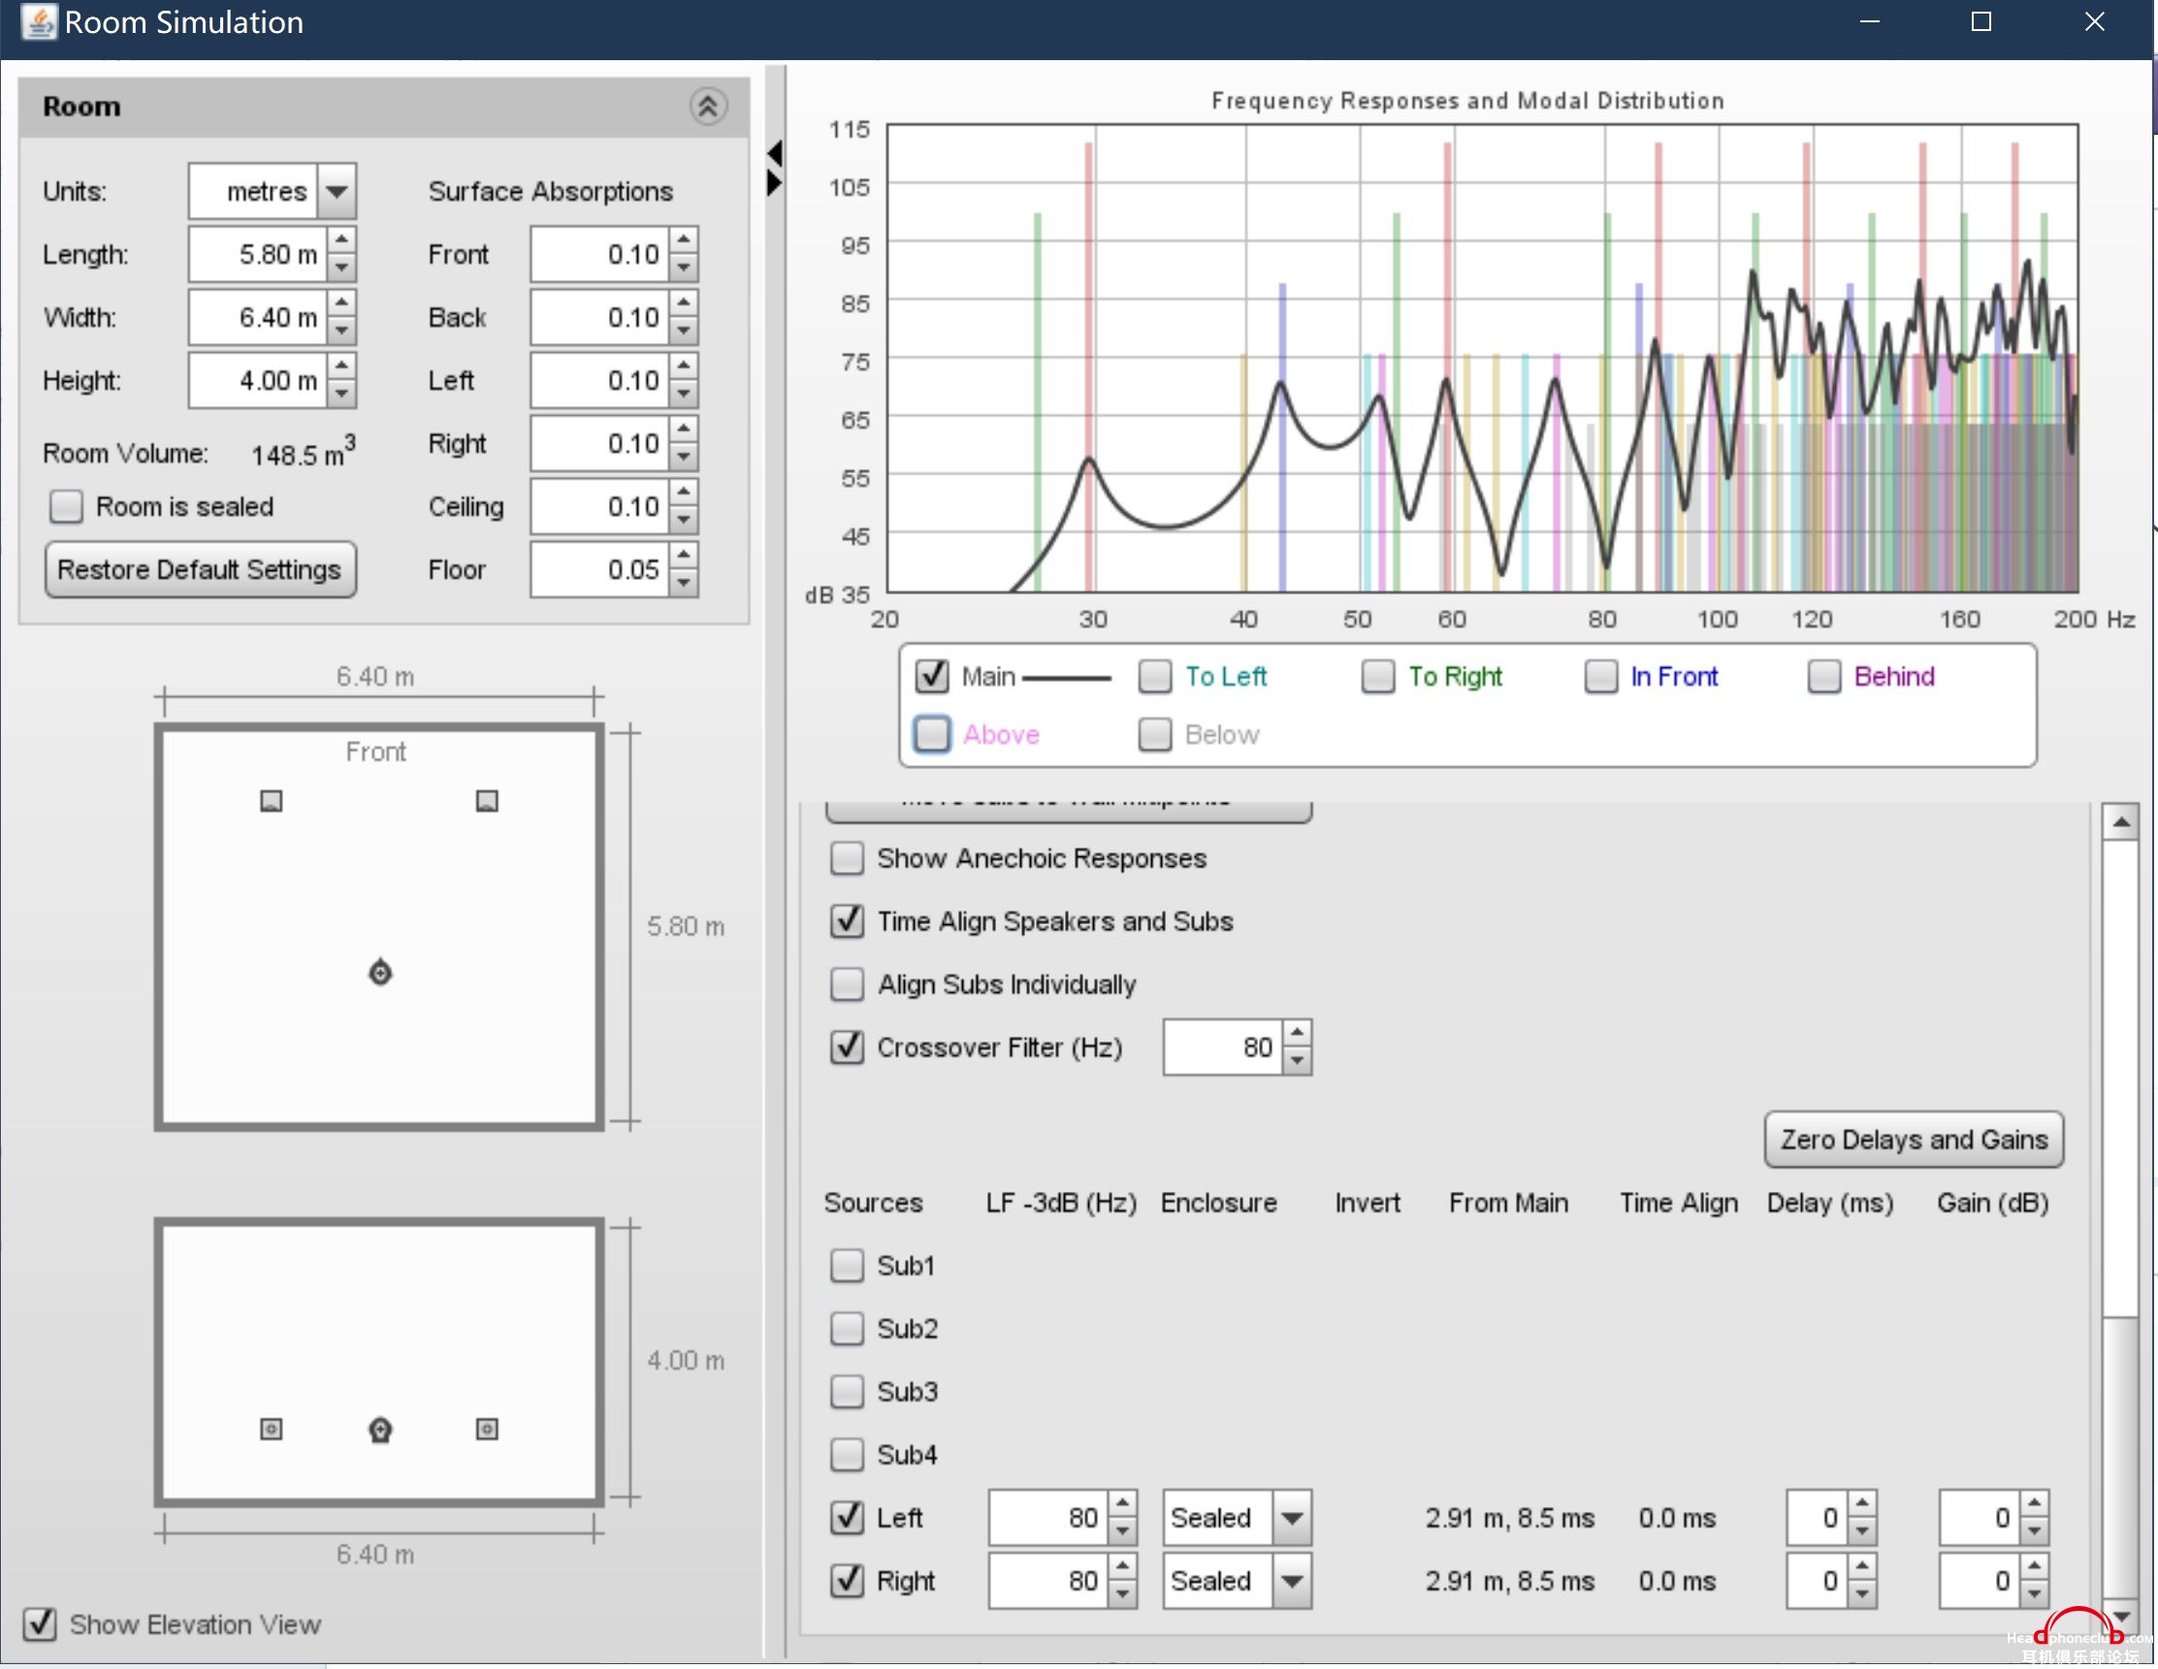The image size is (2158, 1669).
Task: Increase Ceiling absorption with the up arrow
Action: [x=684, y=493]
